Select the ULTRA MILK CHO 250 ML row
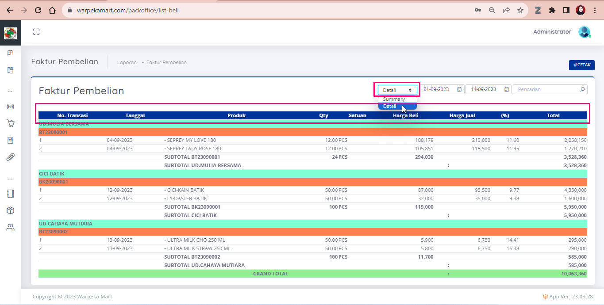Image resolution: width=604 pixels, height=305 pixels. pos(313,240)
